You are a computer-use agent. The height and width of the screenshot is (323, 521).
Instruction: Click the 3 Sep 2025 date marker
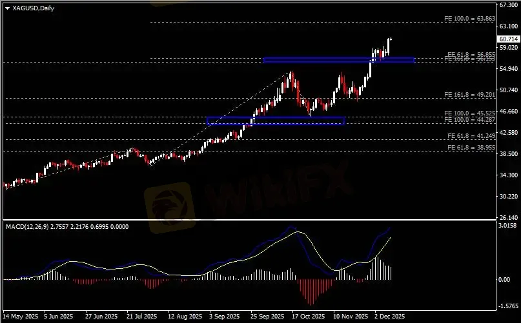click(219, 317)
